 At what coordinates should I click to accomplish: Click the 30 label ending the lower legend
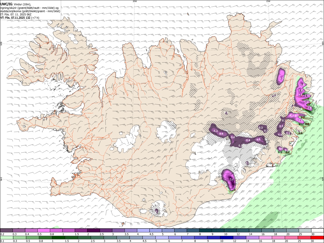[x=312, y=241]
